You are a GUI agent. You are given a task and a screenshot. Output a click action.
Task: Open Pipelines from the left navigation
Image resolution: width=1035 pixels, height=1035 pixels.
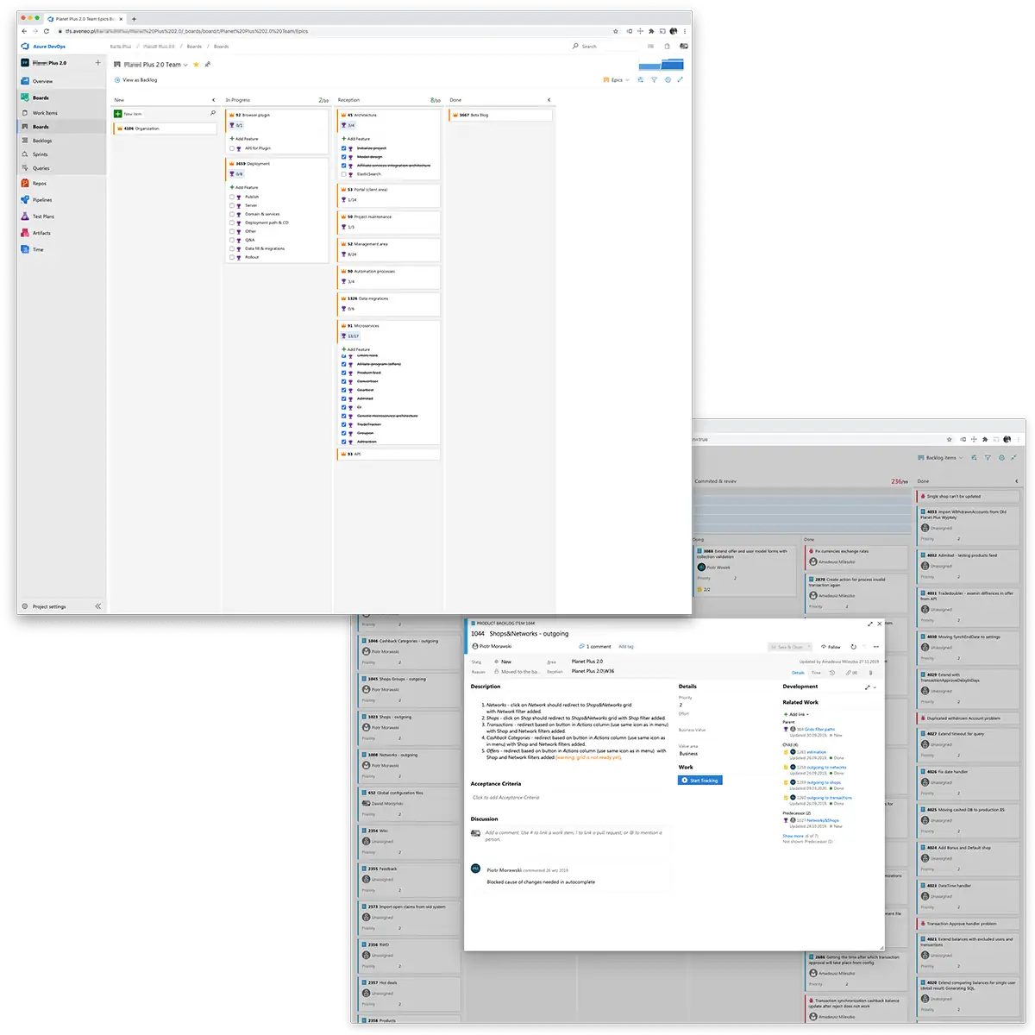(41, 200)
